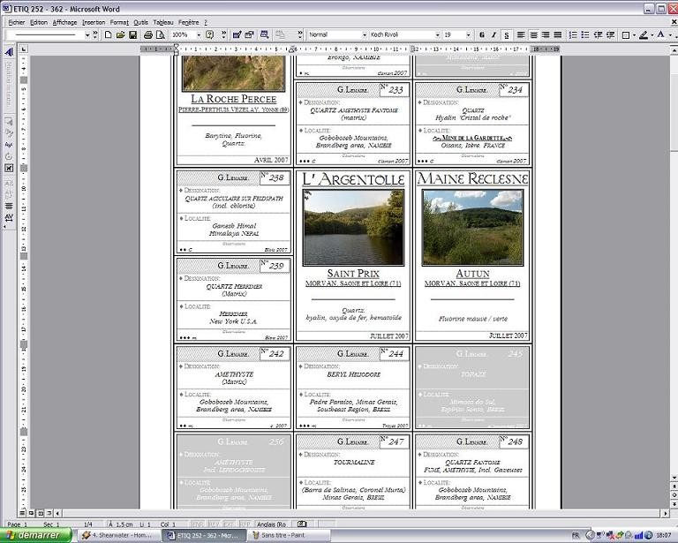Image resolution: width=678 pixels, height=543 pixels.
Task: Toggle Underline formatting
Action: click(506, 34)
